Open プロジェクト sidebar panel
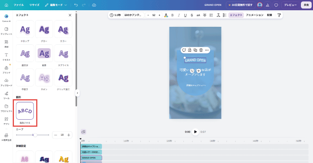 click(x=6, y=108)
